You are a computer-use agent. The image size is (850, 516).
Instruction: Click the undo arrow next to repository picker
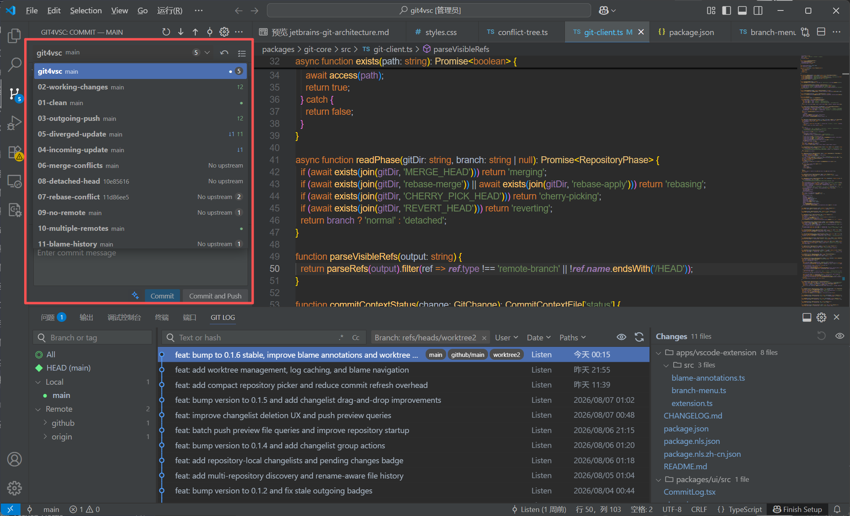224,52
